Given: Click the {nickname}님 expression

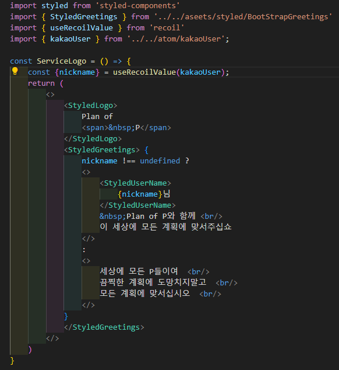Looking at the screenshot, I should point(144,194).
